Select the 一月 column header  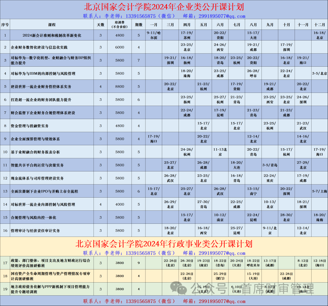point(154,25)
